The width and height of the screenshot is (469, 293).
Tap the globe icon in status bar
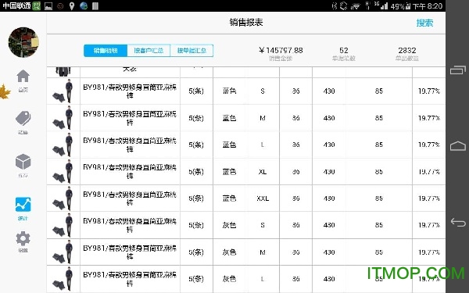point(84,6)
